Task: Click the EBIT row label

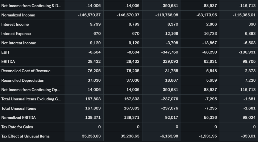Action: (6, 52)
